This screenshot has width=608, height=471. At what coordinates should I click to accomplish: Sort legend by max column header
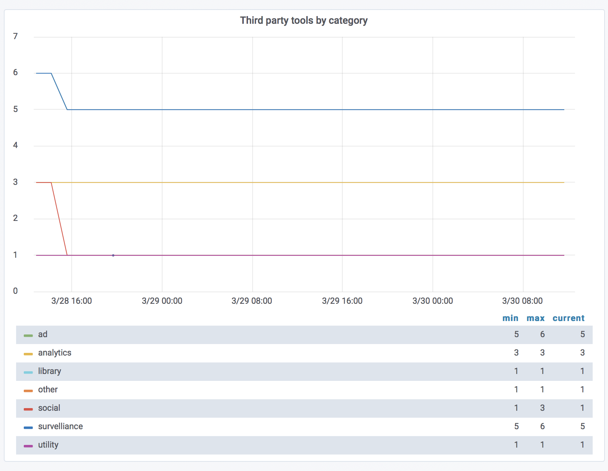coord(536,318)
